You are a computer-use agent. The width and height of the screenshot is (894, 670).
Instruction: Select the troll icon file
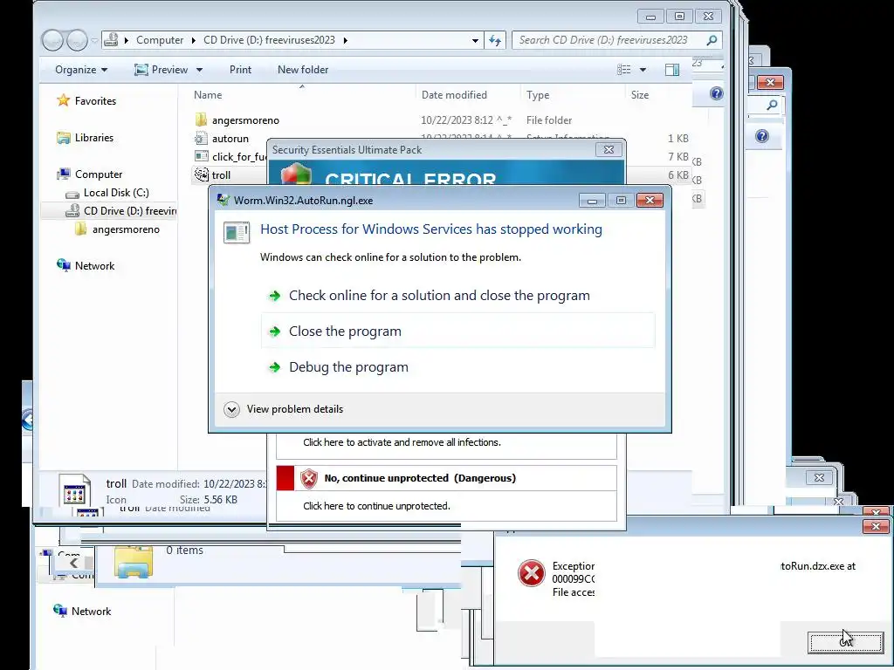pyautogui.click(x=201, y=174)
